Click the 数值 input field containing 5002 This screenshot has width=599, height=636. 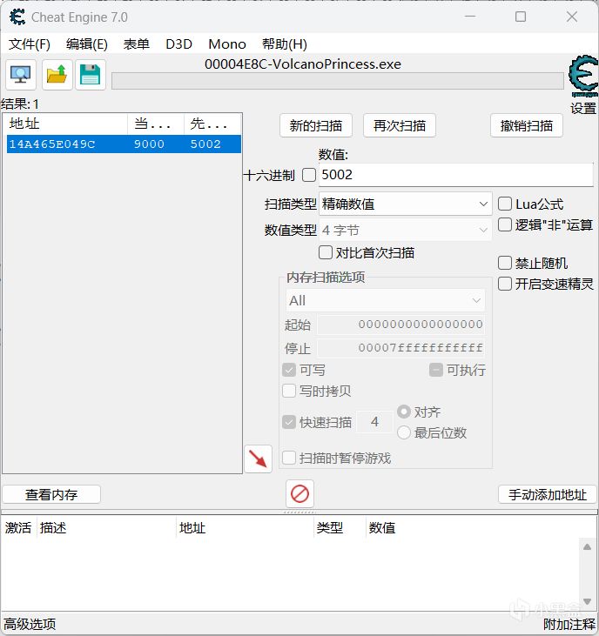coord(455,175)
